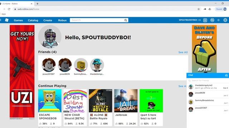Viewport: 229px width, 128px height.
Task: Click Search for friends field in chat
Action: [208, 80]
